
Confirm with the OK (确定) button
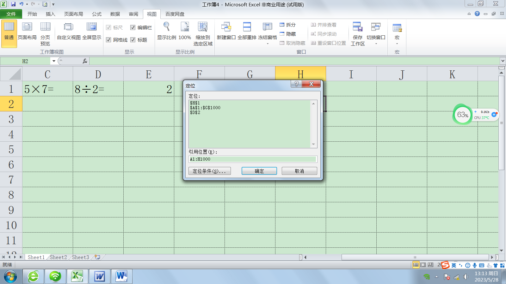pos(259,171)
